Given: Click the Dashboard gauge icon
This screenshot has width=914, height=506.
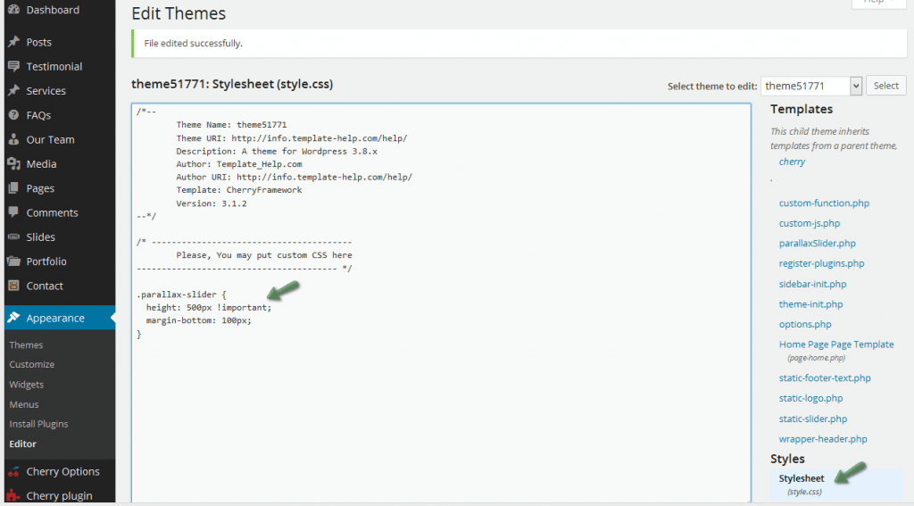Looking at the screenshot, I should tap(14, 9).
